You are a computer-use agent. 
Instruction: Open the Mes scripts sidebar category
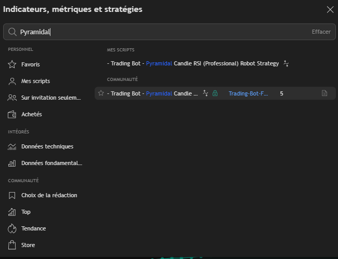35,81
